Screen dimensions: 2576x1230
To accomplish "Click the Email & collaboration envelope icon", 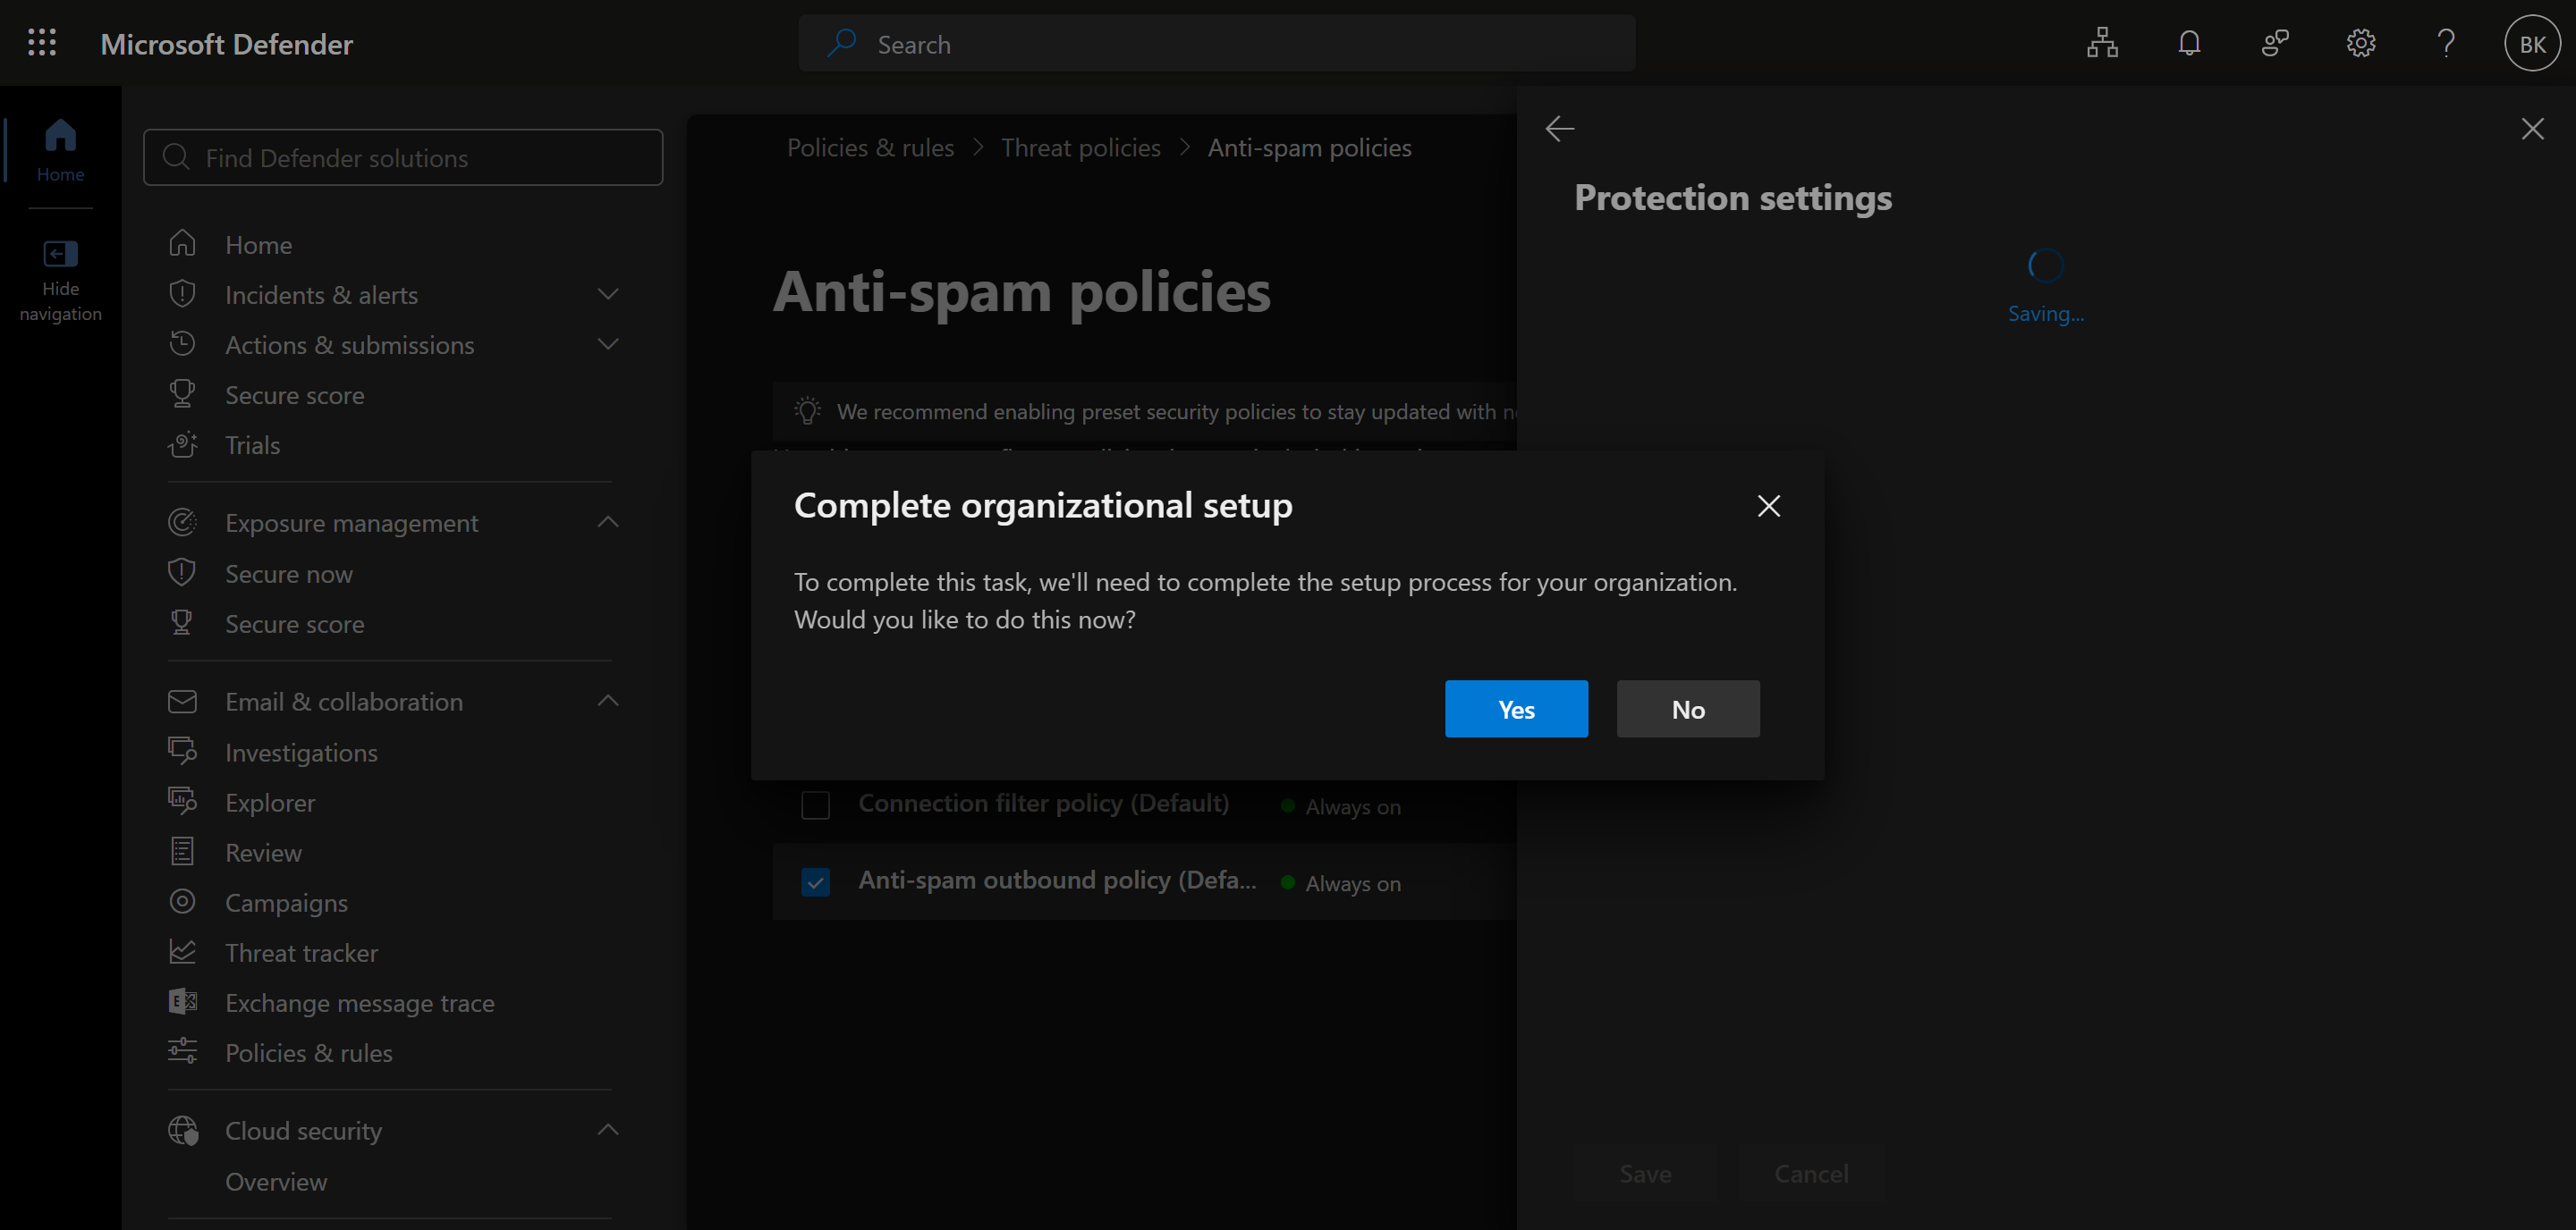I will 182,701.
